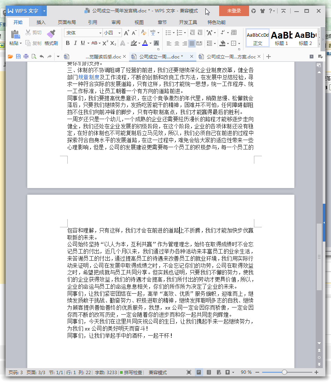Apply the 正文 style
Image resolution: width=331 pixels, height=382 pixels.
(x=258, y=38)
